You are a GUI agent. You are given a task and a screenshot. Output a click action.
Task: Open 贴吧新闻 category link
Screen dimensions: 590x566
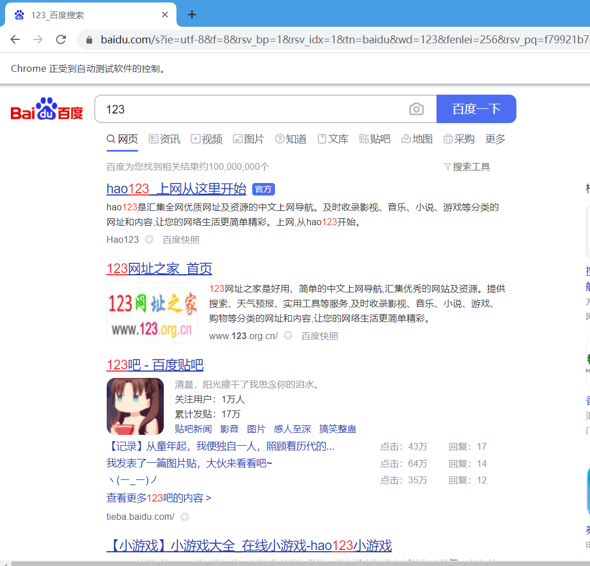[x=193, y=429]
